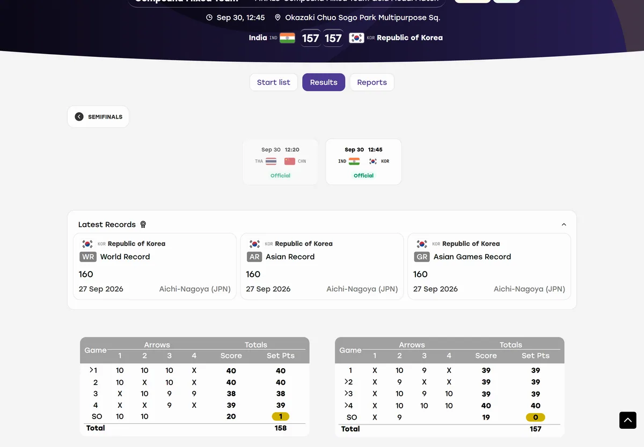644x447 pixels.
Task: Click the scroll-to-top arrow button
Action: [x=628, y=420]
